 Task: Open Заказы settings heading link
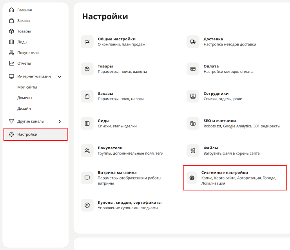[x=105, y=94]
